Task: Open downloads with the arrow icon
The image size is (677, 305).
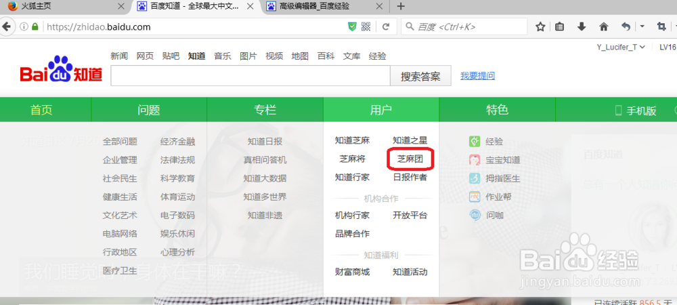Action: (582, 27)
